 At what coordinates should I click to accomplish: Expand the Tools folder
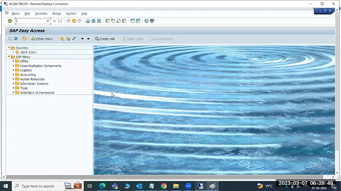[x=13, y=88]
